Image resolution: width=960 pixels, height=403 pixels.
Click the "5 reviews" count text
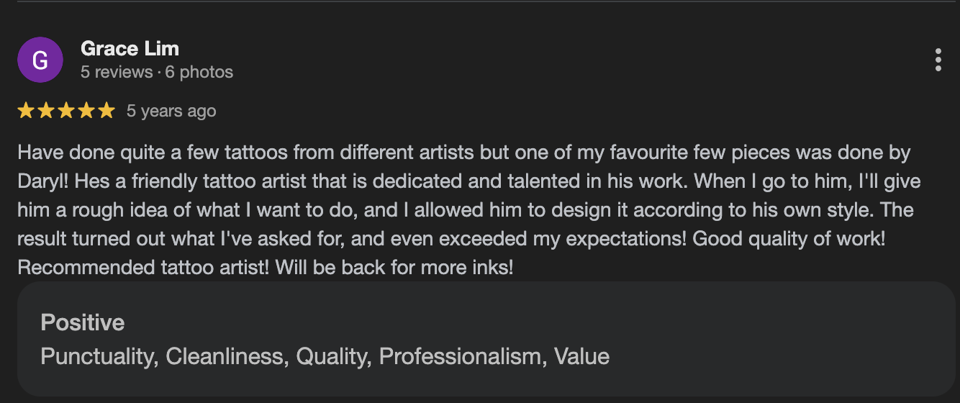[117, 72]
